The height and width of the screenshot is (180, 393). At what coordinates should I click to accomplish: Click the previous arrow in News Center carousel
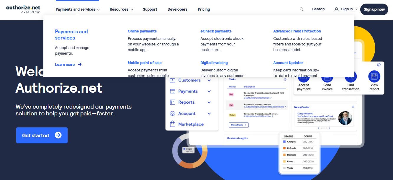click(318, 128)
